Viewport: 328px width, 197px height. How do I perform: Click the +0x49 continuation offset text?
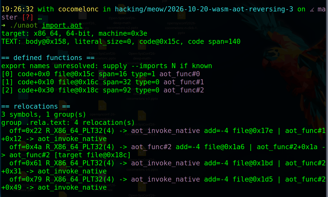11,187
